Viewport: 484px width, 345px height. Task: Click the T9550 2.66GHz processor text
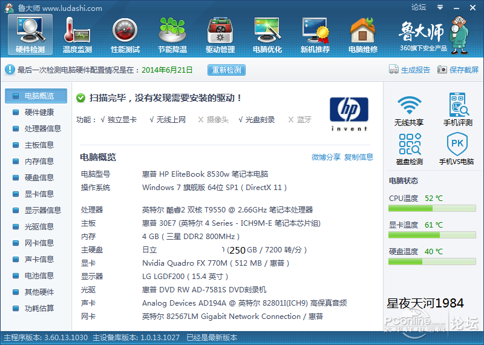click(227, 210)
